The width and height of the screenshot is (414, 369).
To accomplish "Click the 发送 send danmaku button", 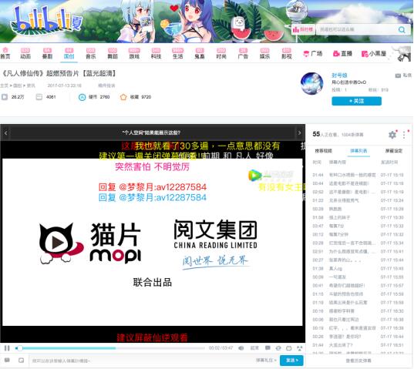I will [x=291, y=361].
